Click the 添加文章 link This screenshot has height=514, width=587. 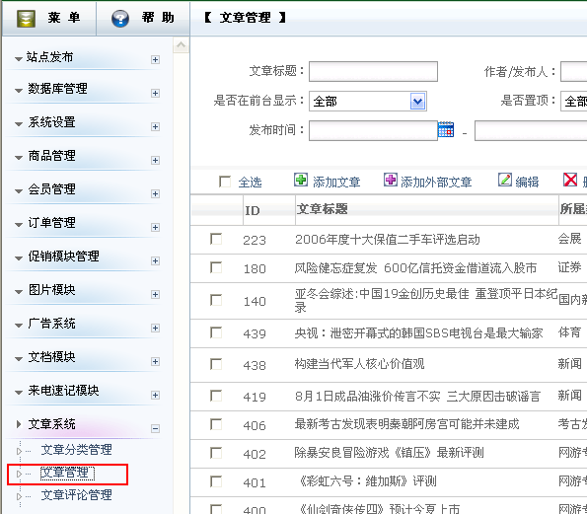coord(336,182)
